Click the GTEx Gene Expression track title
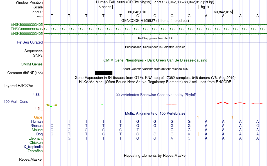This screenshot has height=166, width=267. [155, 78]
